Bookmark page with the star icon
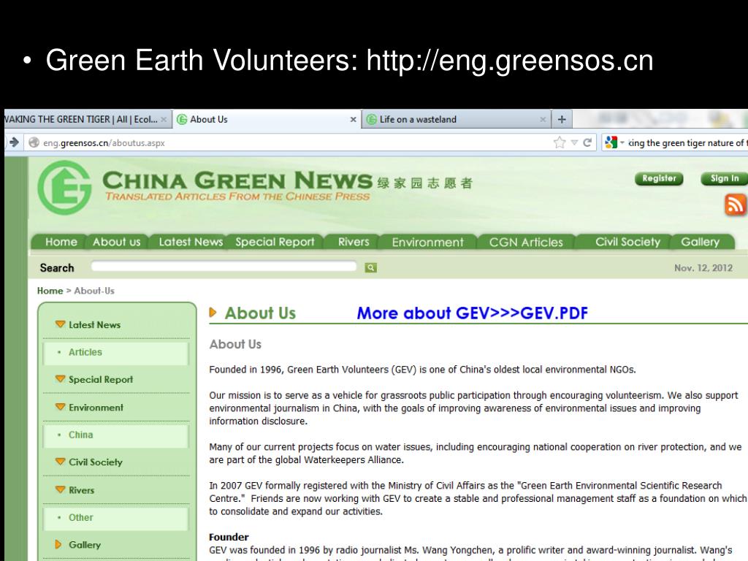Image resolution: width=748 pixels, height=561 pixels. (560, 142)
